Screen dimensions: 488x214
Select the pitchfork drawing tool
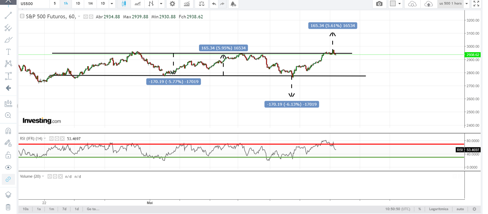point(8,28)
